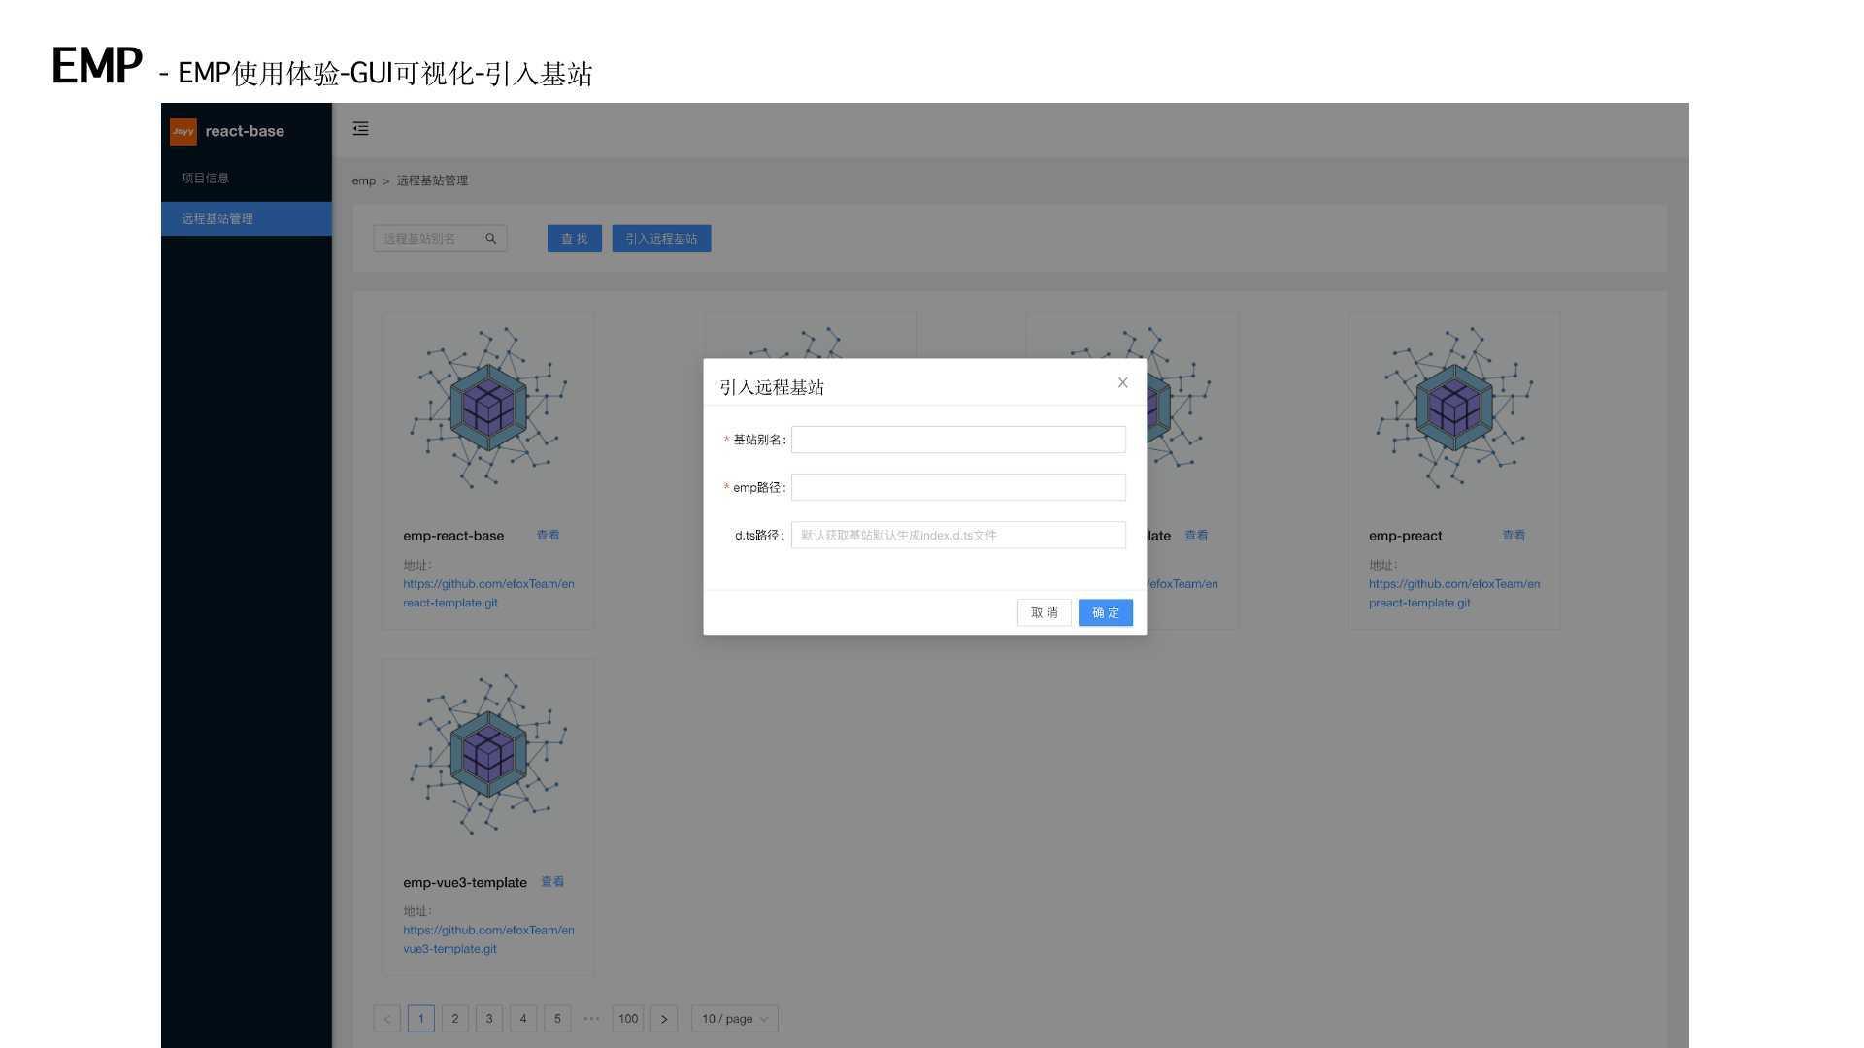Viewport: 1864px width, 1048px height.
Task: Click the sidebar collapse icon in the top toolbar
Action: click(360, 128)
